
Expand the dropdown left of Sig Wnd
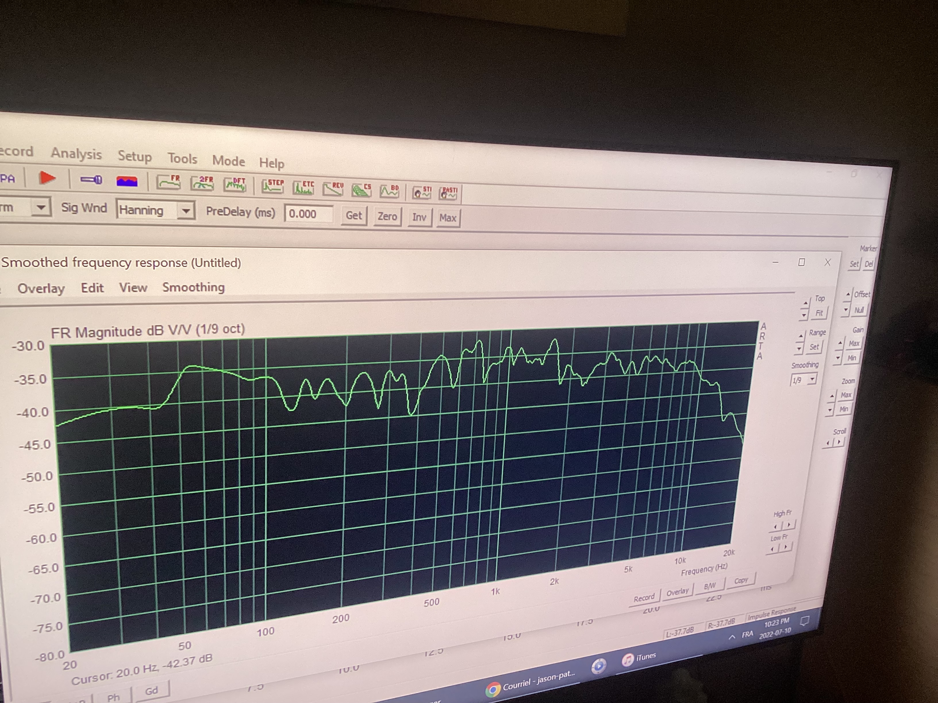click(41, 208)
